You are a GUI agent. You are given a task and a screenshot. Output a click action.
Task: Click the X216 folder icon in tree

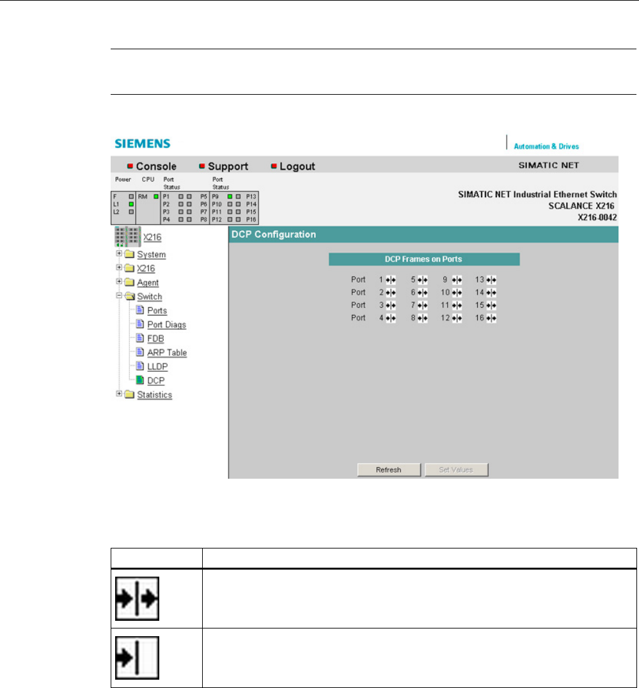pyautogui.click(x=129, y=268)
